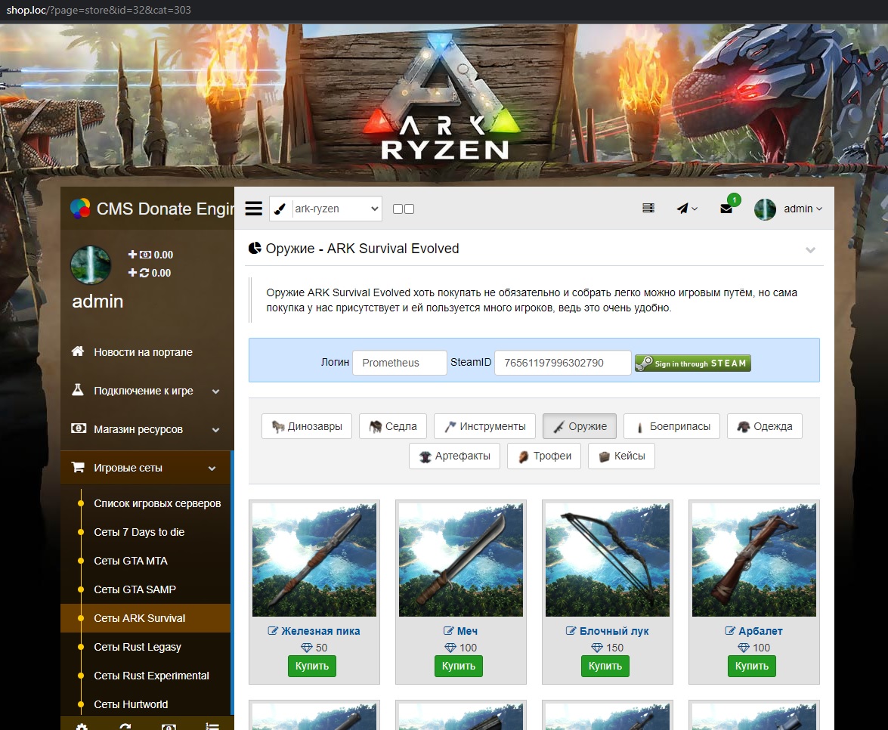Click the edit icon next to Железная пика
Screen dimensions: 888x730
pos(273,631)
